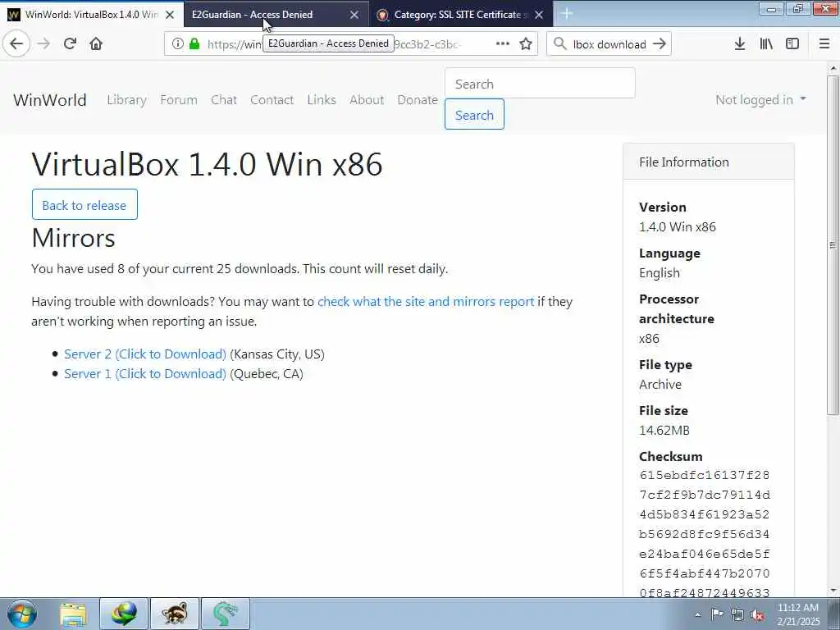The image size is (840, 630).
Task: Click the 1.4.0 Win x86 version value
Action: coord(677,226)
